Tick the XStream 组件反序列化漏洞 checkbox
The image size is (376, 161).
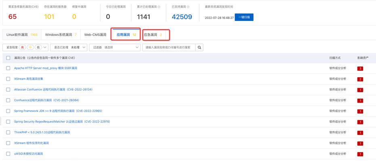pos(8,143)
